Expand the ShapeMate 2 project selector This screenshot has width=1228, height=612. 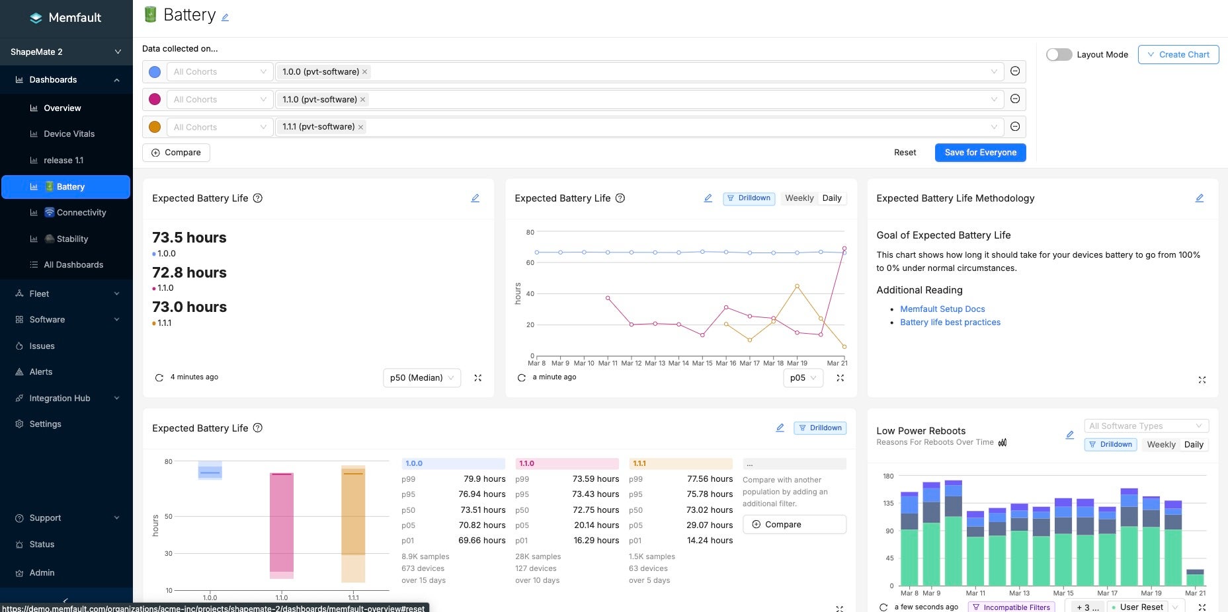point(66,52)
